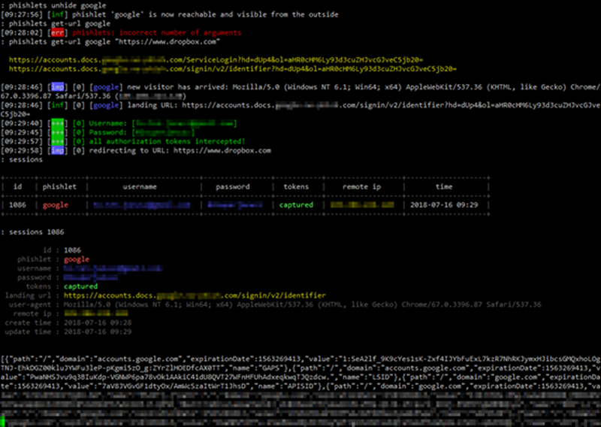This screenshot has height=427, width=601.
Task: Click the green 'Password:' log label
Action: point(108,132)
